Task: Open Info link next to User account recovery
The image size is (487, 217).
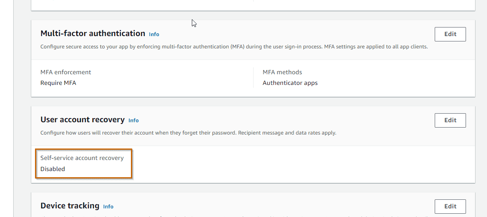Action: click(133, 121)
